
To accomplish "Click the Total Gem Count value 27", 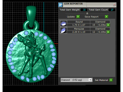I will point(112,10).
